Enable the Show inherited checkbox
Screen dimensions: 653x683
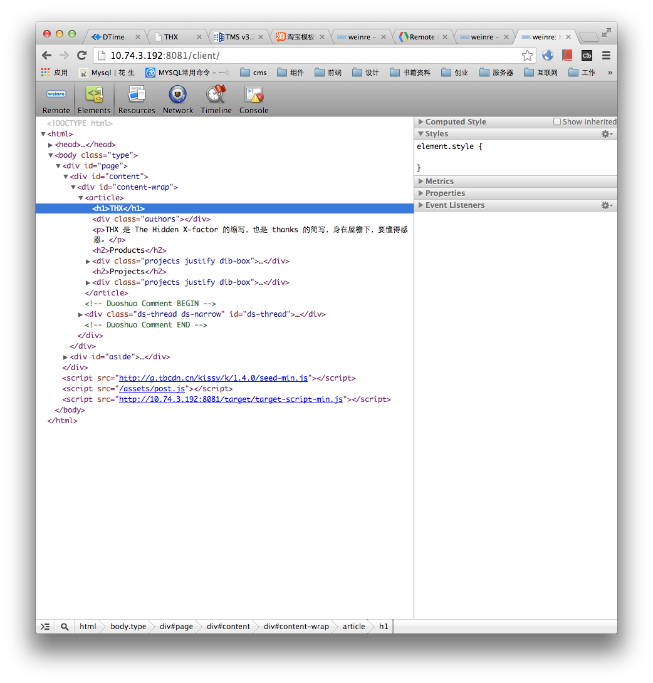pos(556,121)
